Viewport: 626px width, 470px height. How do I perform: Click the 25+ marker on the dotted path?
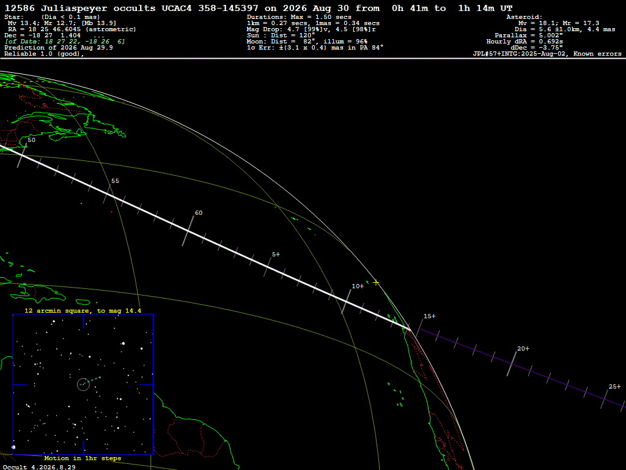(615, 387)
